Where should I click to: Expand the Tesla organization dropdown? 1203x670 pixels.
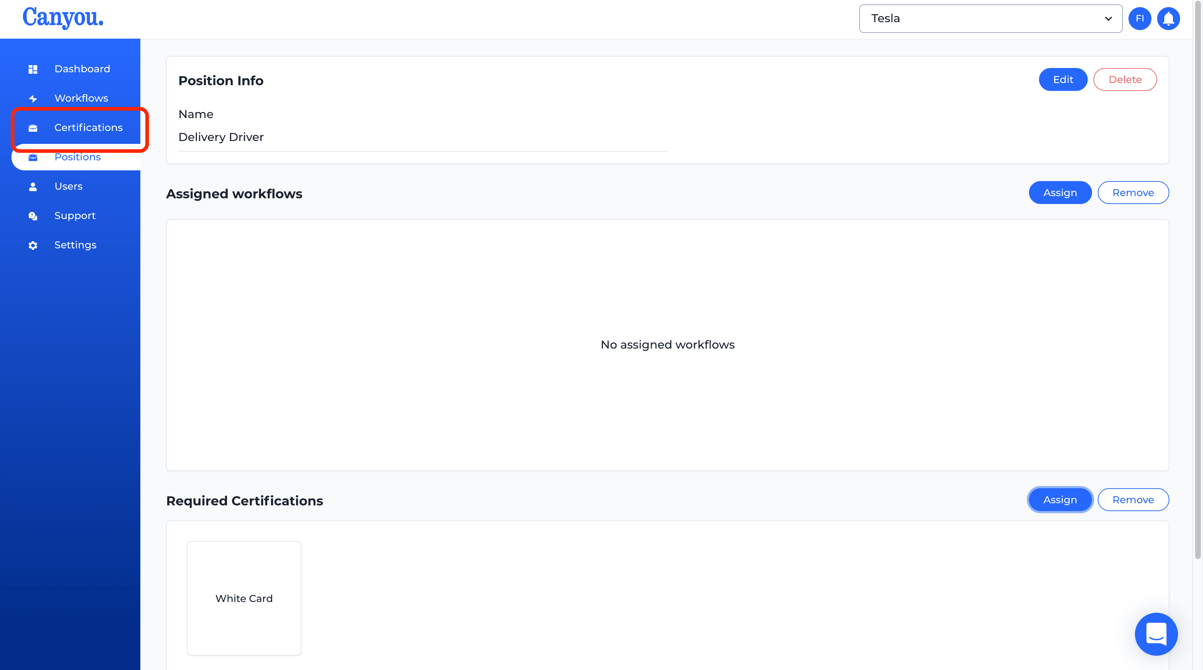[991, 19]
